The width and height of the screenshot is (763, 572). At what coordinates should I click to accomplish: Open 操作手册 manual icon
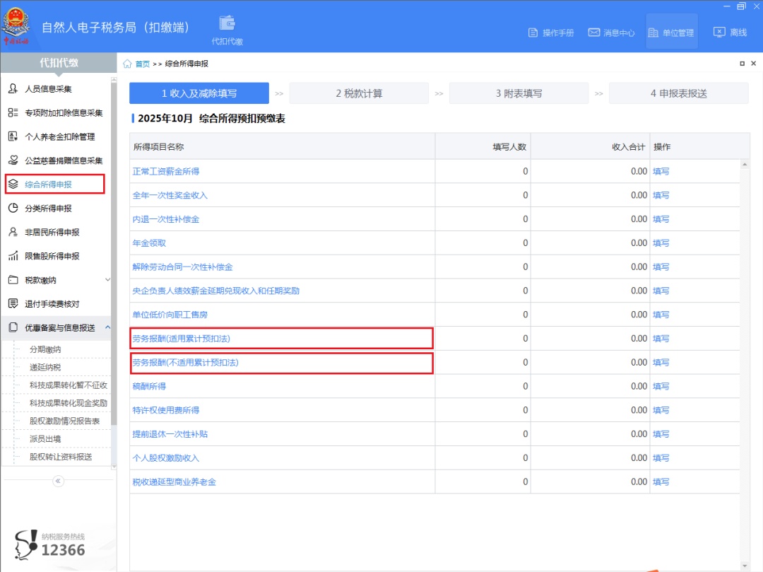click(534, 33)
